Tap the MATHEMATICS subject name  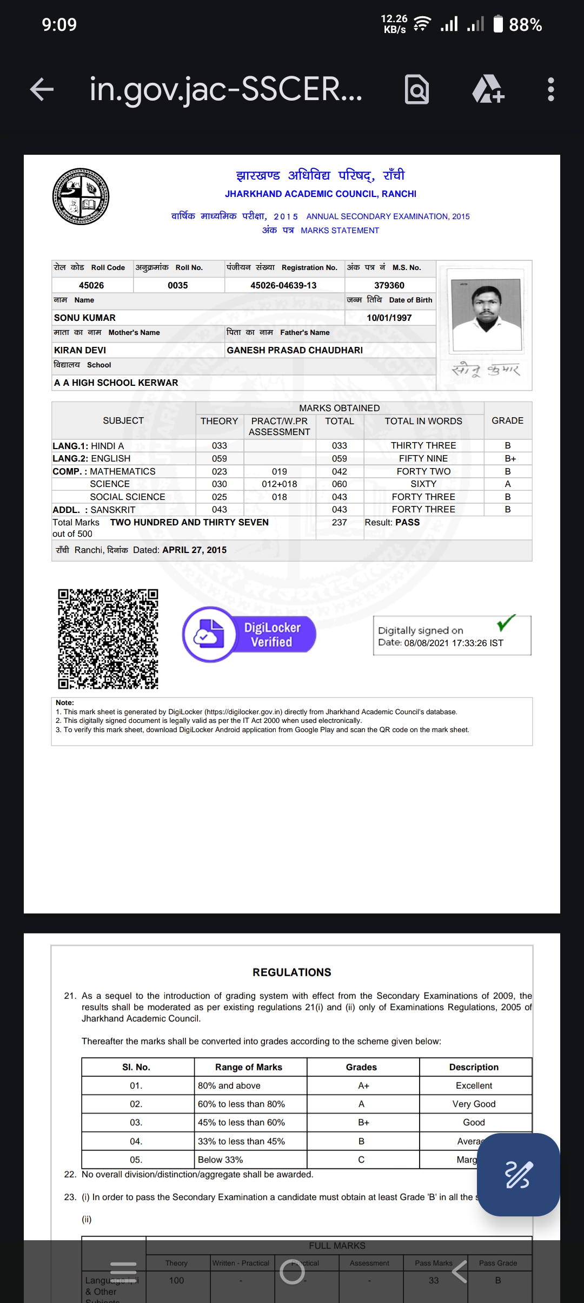123,471
